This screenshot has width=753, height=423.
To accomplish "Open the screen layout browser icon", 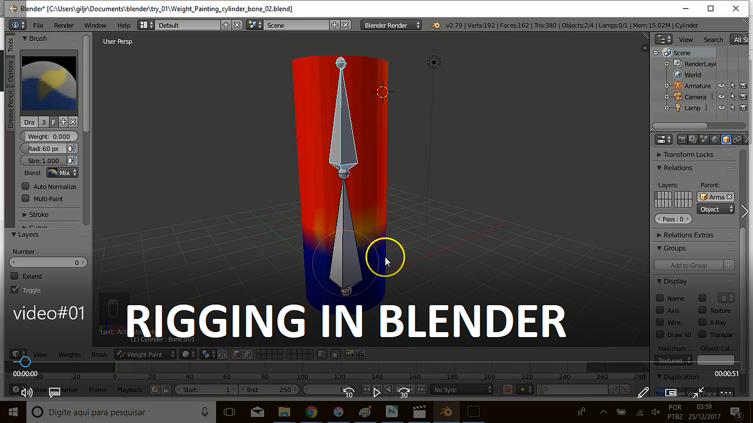I will (146, 25).
